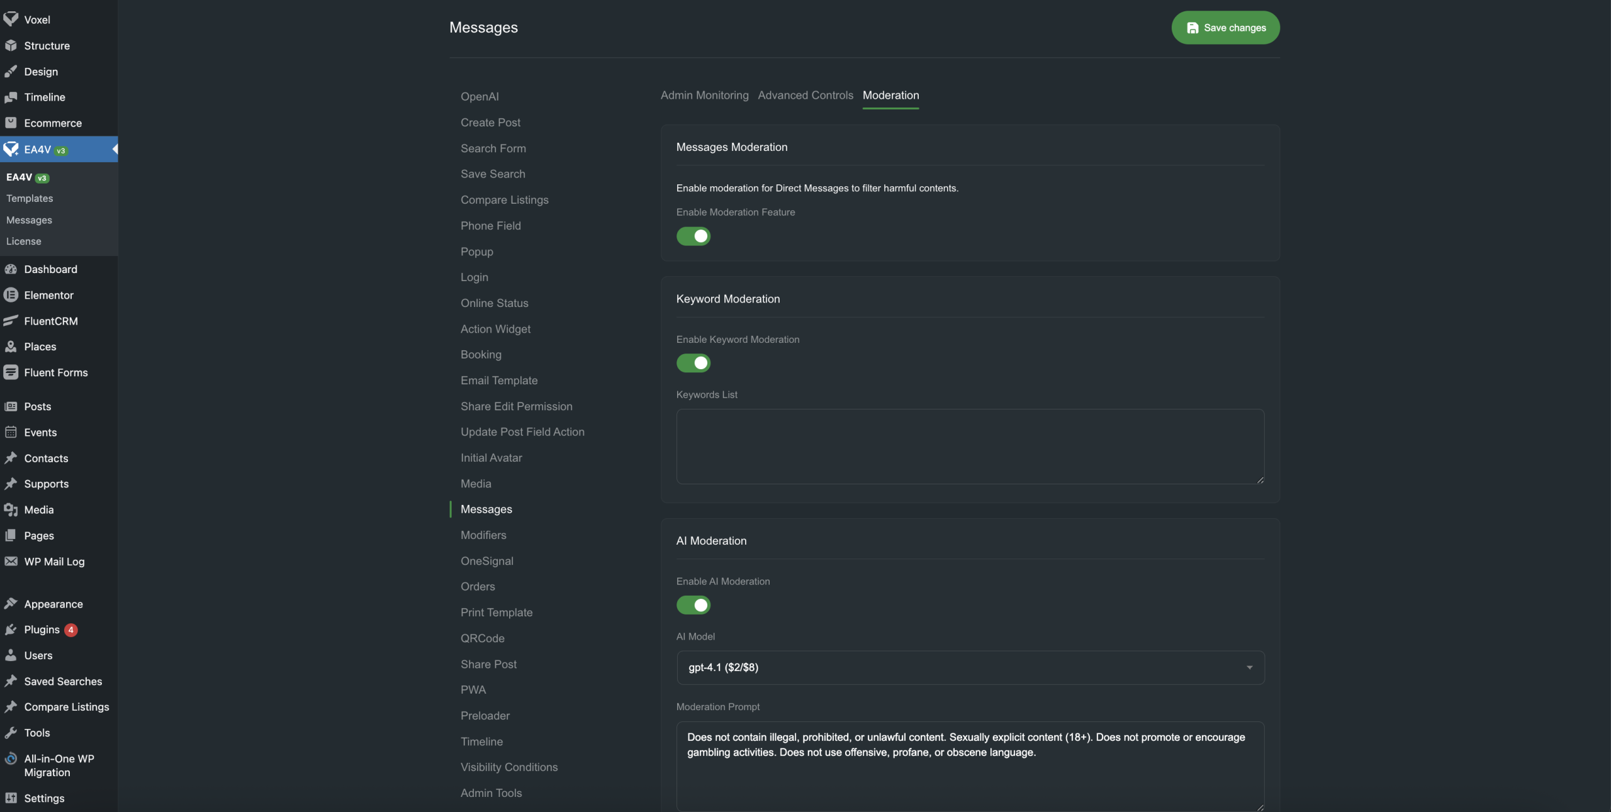1611x812 pixels.
Task: Expand the Dashboard sidebar menu
Action: tap(50, 269)
